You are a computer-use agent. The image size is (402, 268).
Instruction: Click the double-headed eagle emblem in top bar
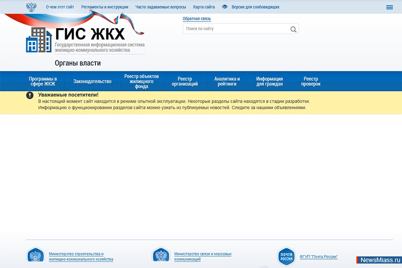[32, 7]
